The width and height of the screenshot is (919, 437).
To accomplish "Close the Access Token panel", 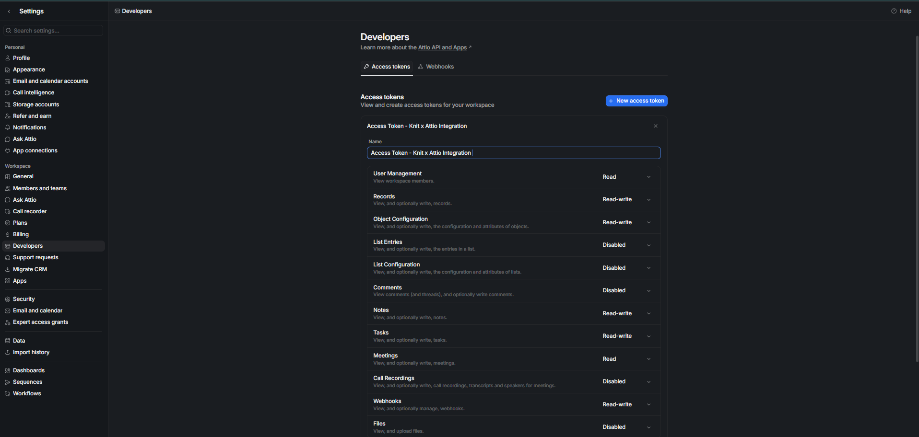I will [655, 126].
